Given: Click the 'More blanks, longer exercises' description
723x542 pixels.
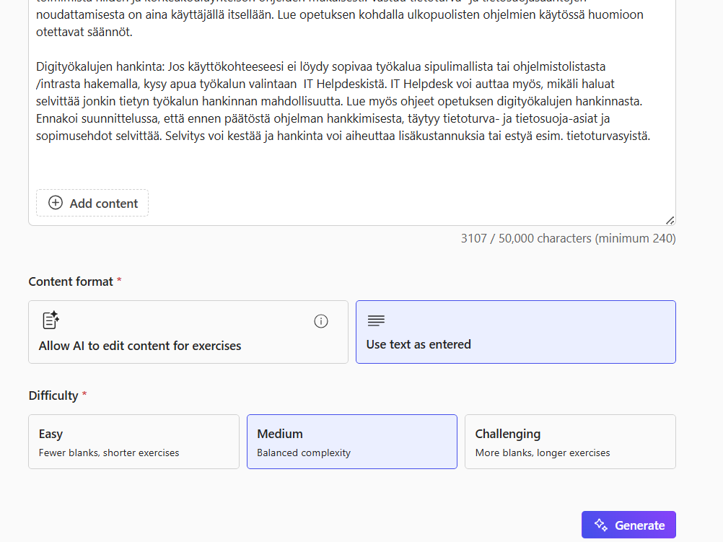Looking at the screenshot, I should (x=543, y=453).
